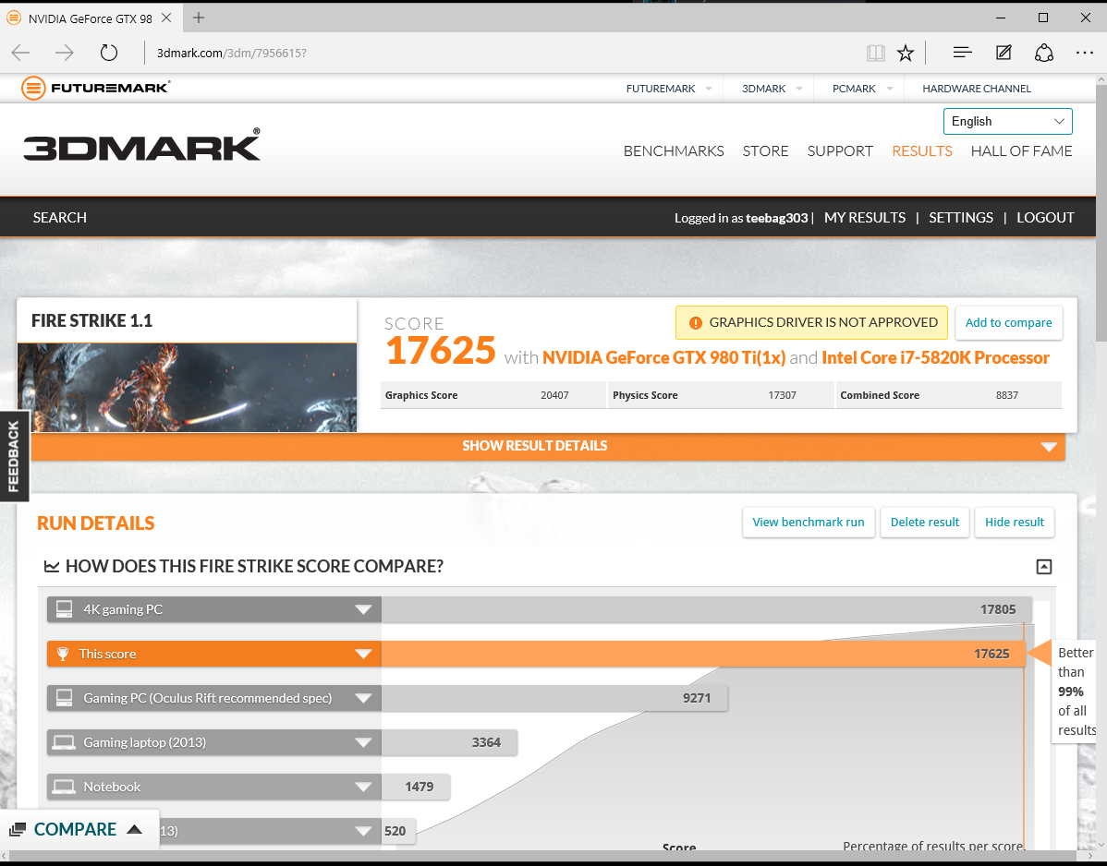This screenshot has height=866, width=1107.
Task: Open the HARDWARE CHANNEL link
Action: click(977, 88)
